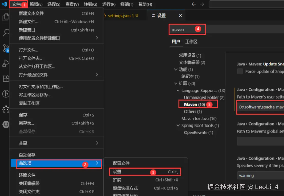Open the 查看(V) menu

click(72, 4)
